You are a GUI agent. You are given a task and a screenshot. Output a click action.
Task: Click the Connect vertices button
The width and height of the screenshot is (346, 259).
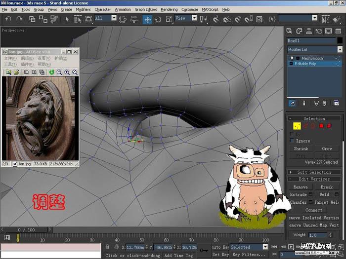click(314, 210)
